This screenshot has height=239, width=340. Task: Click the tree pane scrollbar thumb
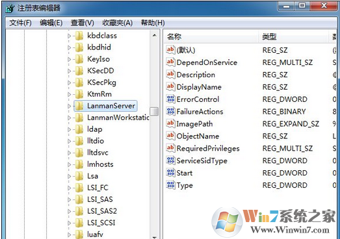(154, 112)
